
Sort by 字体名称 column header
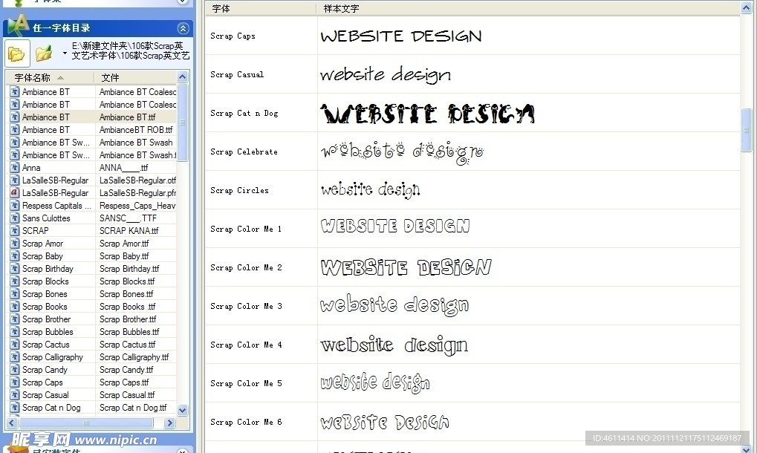pos(50,77)
